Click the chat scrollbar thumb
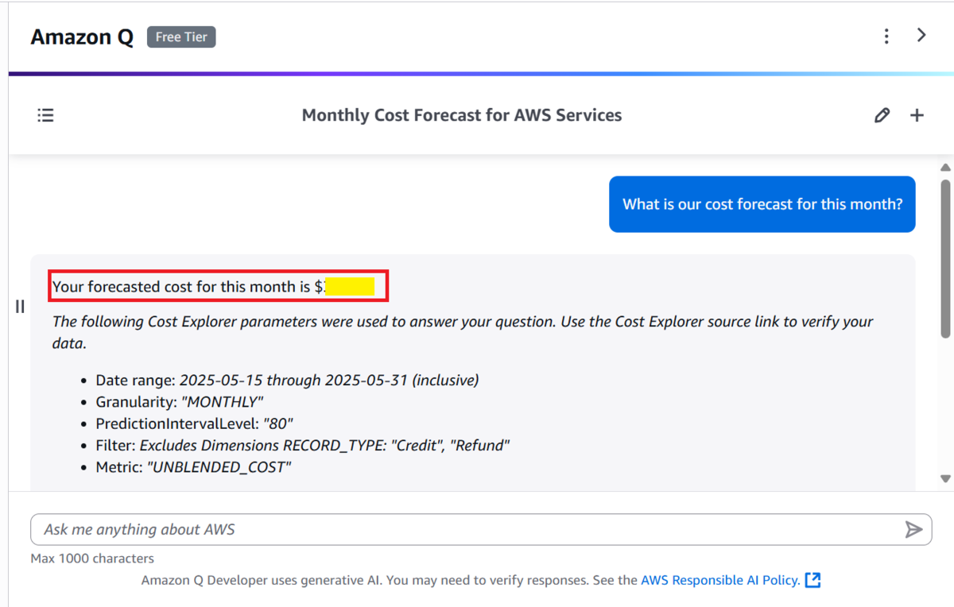The width and height of the screenshot is (954, 607). click(945, 258)
